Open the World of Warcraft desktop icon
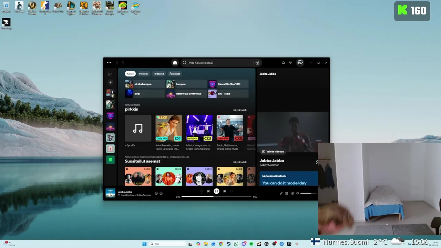The height and width of the screenshot is (248, 441). click(32, 8)
